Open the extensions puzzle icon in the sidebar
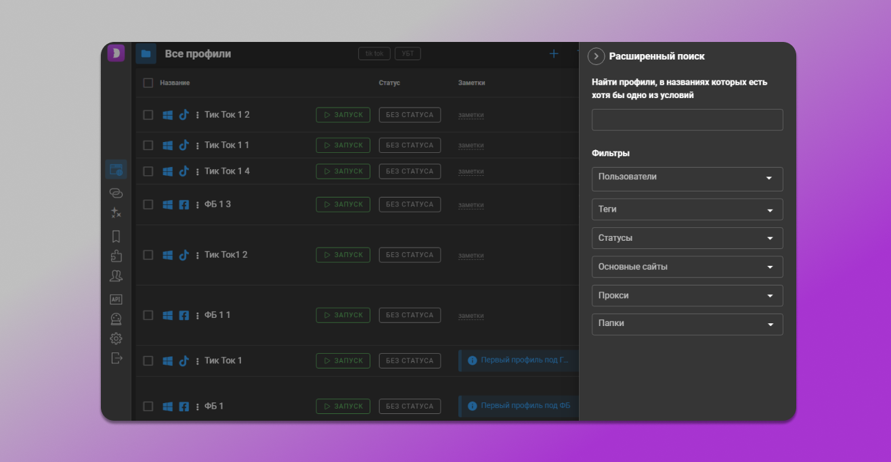 [116, 256]
